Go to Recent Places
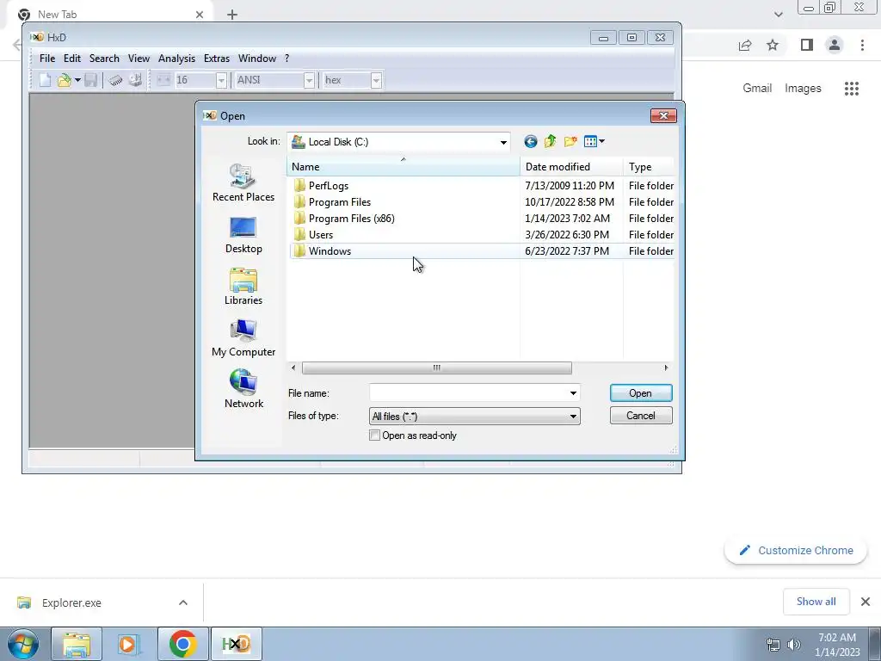This screenshot has height=661, width=881. (243, 182)
